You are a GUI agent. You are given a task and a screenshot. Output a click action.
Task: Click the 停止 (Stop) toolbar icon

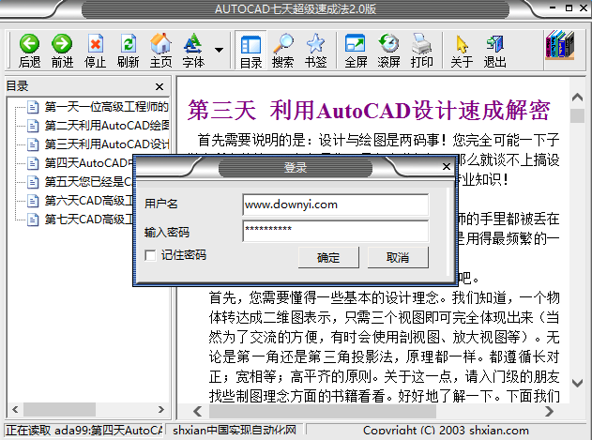click(x=95, y=51)
